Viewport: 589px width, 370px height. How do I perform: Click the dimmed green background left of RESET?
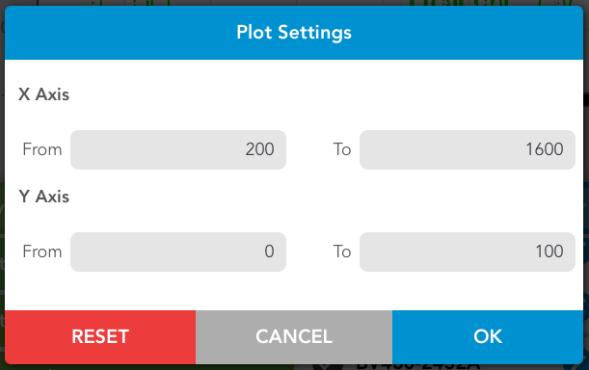click(2, 263)
